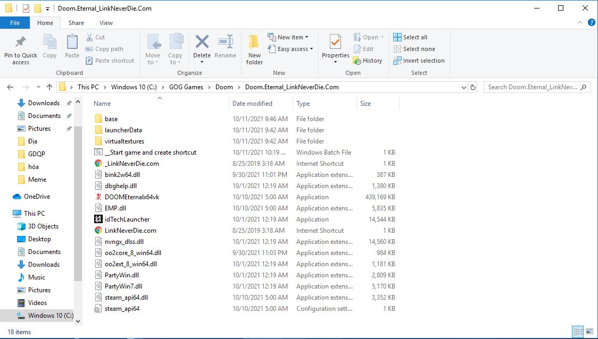The image size is (598, 339).
Task: Open the View ribbon tab
Action: 106,23
